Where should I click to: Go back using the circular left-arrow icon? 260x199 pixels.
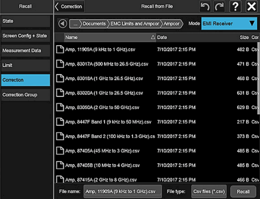pyautogui.click(x=63, y=23)
